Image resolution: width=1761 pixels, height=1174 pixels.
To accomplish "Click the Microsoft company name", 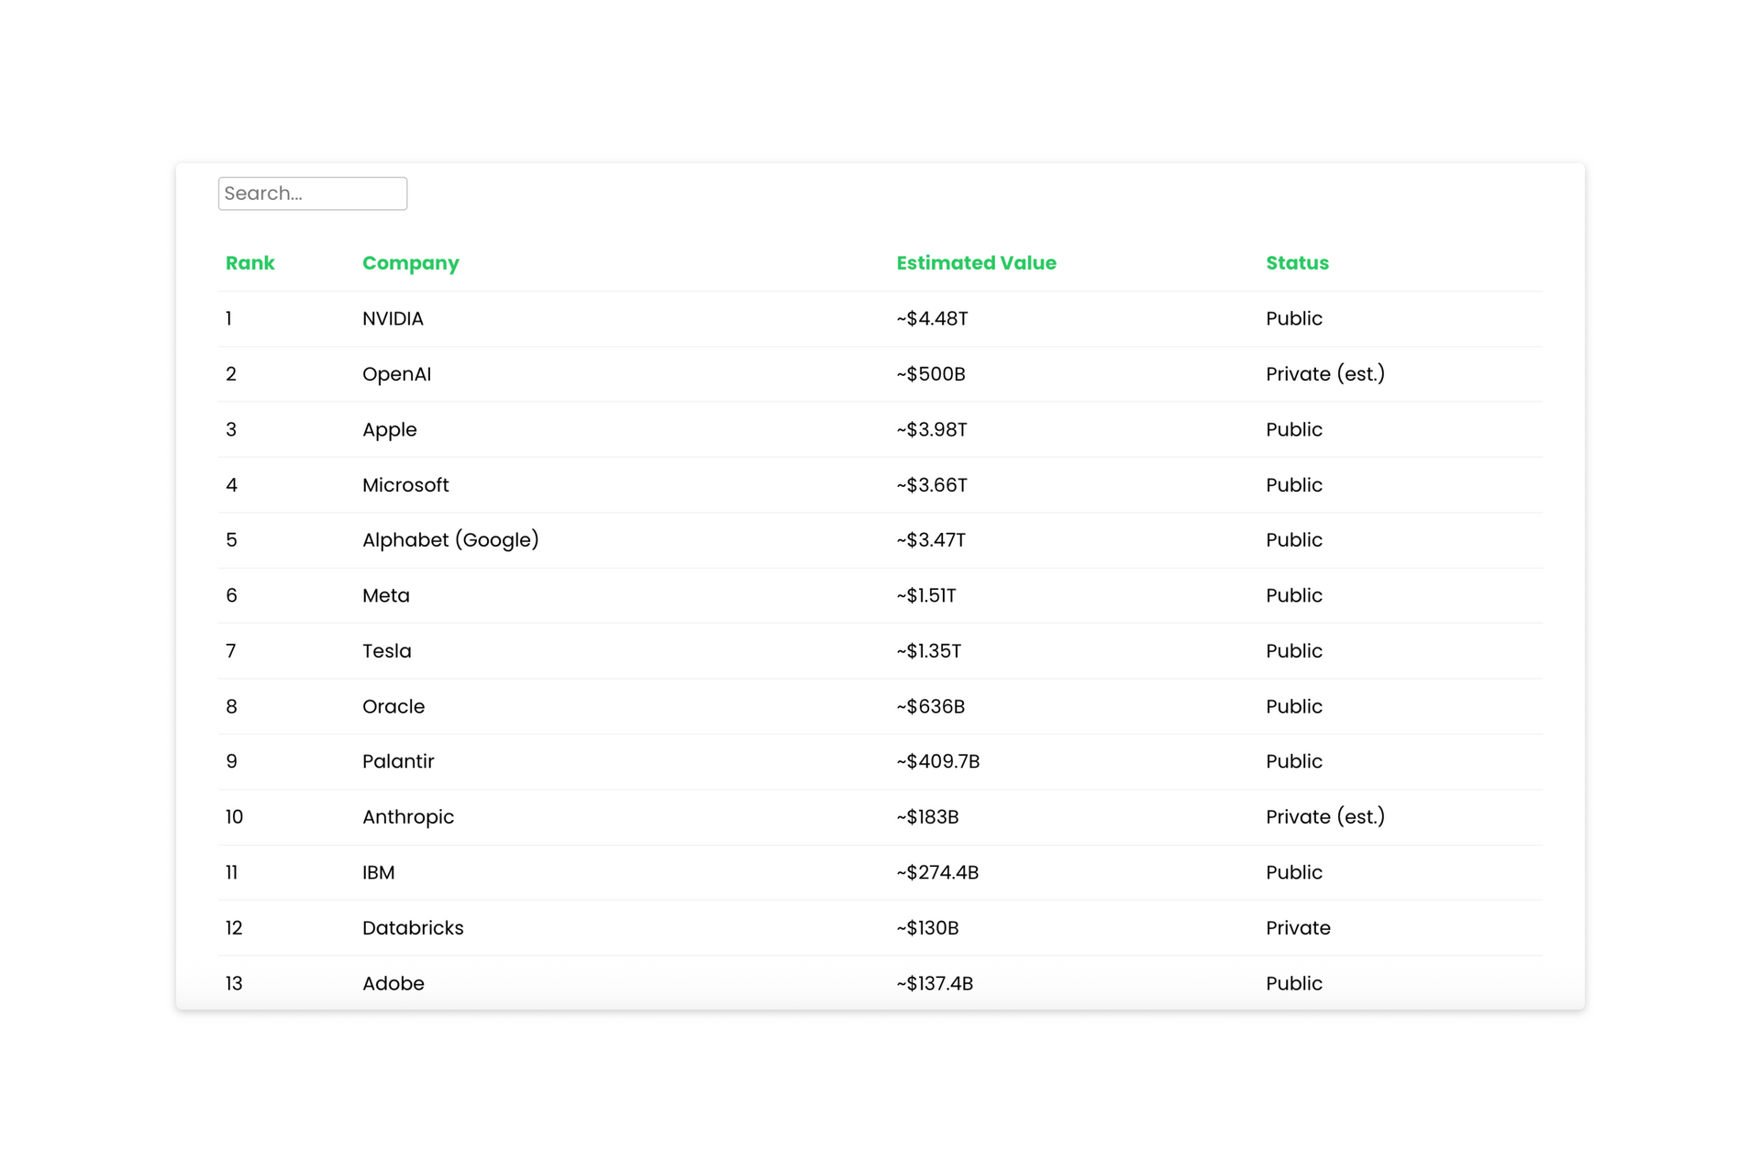I will pyautogui.click(x=404, y=485).
